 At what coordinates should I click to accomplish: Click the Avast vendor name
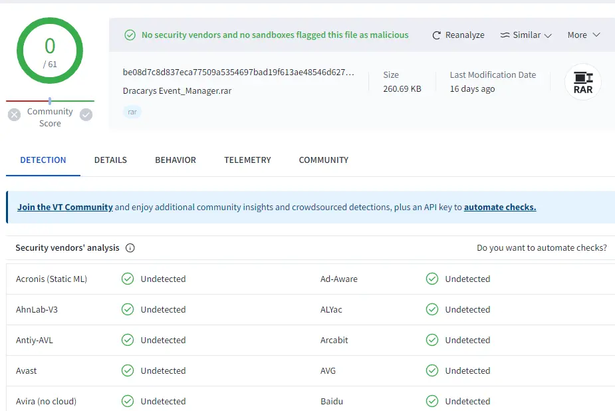(x=27, y=371)
